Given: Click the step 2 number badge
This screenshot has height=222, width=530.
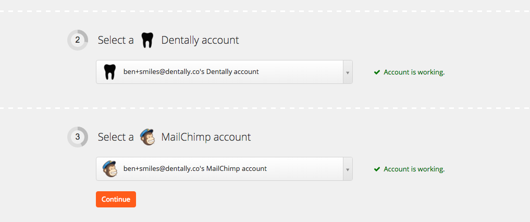Looking at the screenshot, I should point(78,40).
